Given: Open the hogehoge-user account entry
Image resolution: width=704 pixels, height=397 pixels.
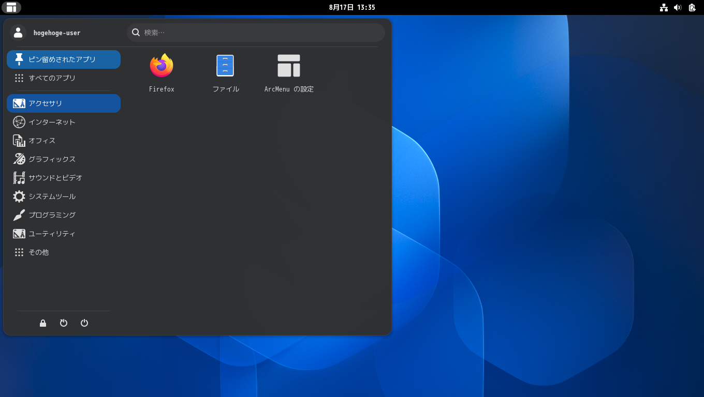Looking at the screenshot, I should (46, 33).
